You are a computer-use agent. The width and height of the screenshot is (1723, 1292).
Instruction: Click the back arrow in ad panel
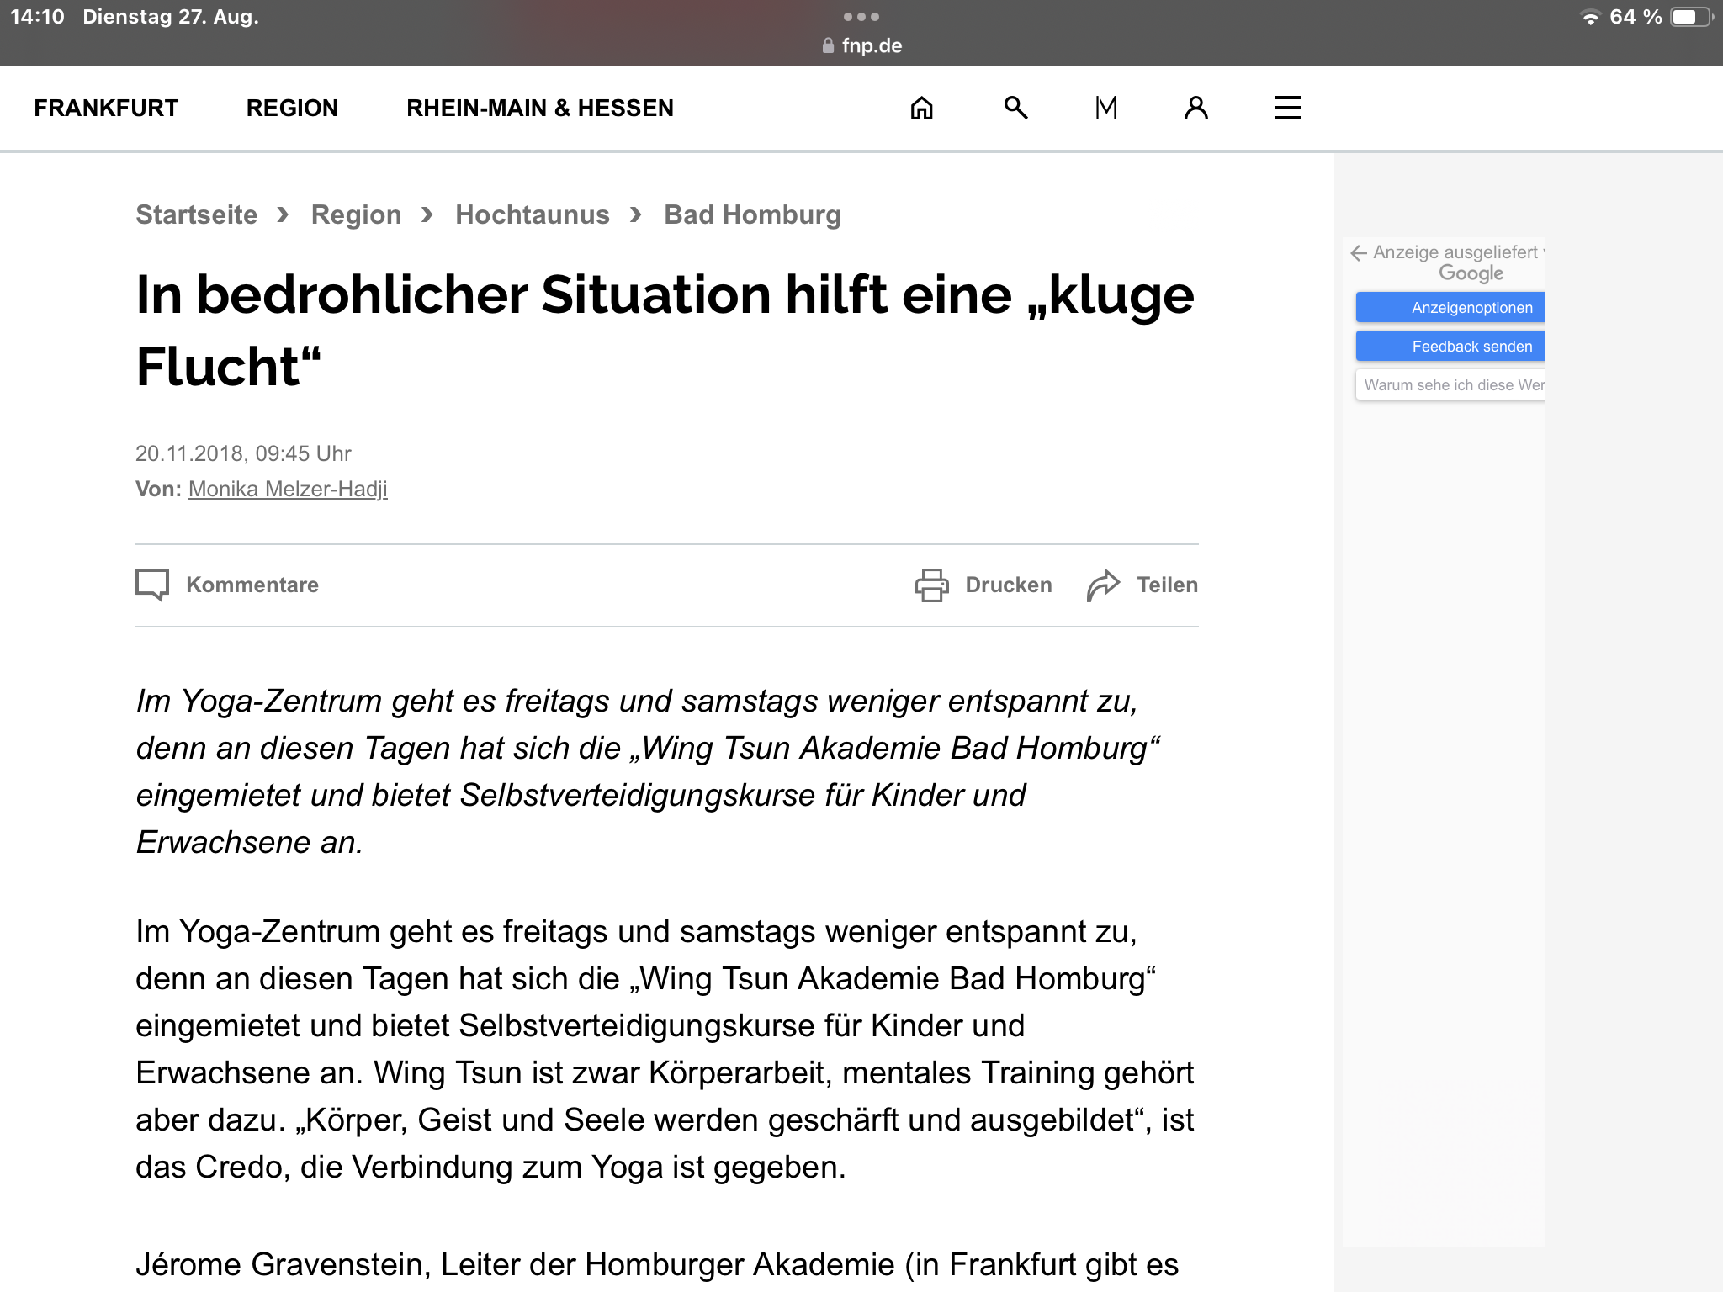point(1358,253)
